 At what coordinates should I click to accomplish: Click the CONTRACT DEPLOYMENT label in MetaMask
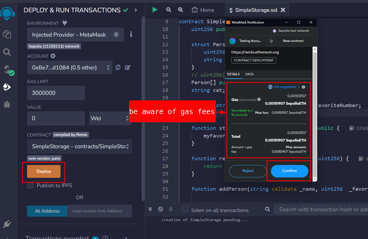tap(254, 60)
